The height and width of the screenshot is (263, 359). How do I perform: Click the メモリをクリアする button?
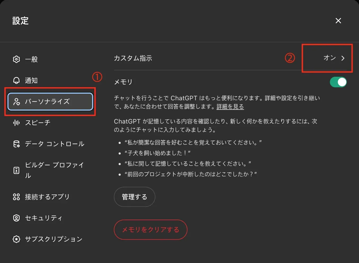click(x=151, y=230)
